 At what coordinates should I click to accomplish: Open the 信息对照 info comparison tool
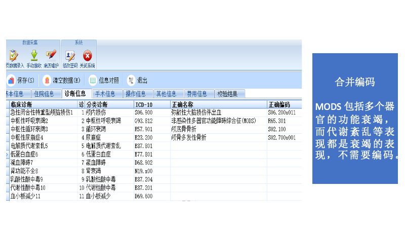(x=104, y=80)
